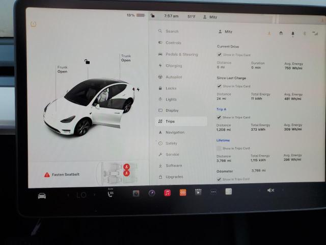
Task: Open Mitz profile in top status bar
Action: click(x=210, y=17)
